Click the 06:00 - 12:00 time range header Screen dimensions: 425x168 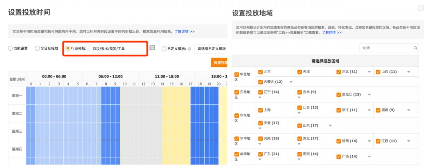(110, 76)
